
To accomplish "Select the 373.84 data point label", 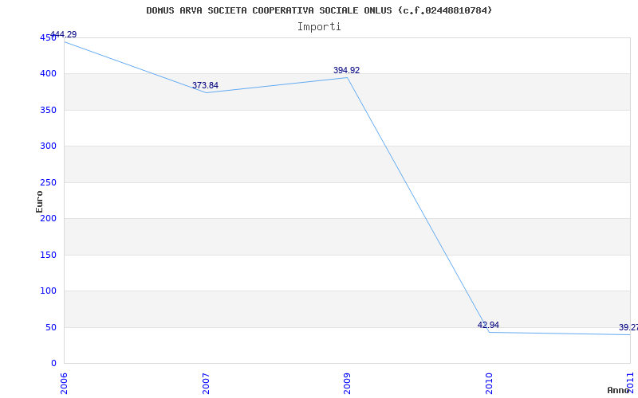I will tap(205, 85).
